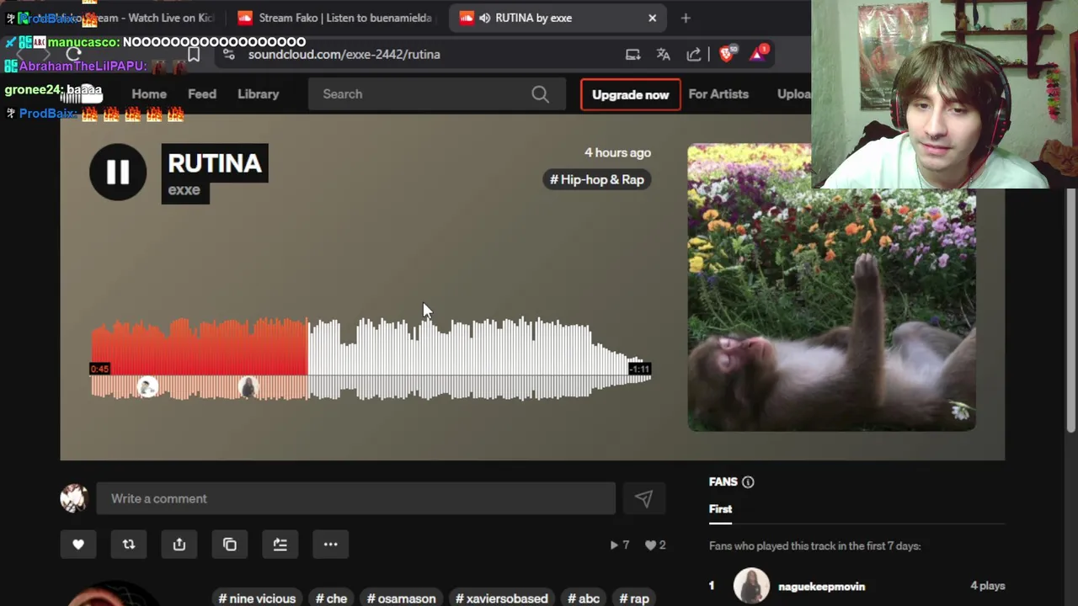Open the share track dialog
This screenshot has height=606, width=1078.
click(x=179, y=545)
